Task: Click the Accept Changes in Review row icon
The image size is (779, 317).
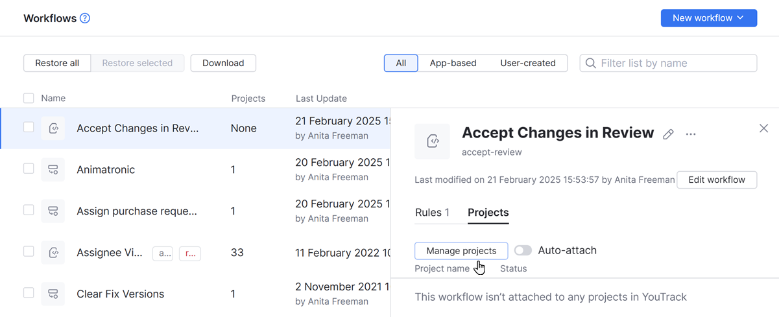Action: pos(53,128)
